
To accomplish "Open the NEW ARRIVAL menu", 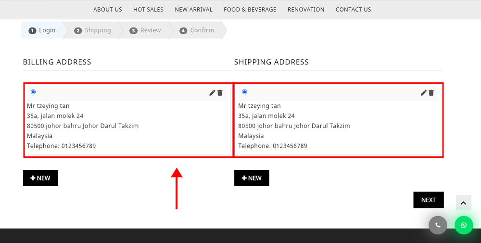I will pos(193,10).
